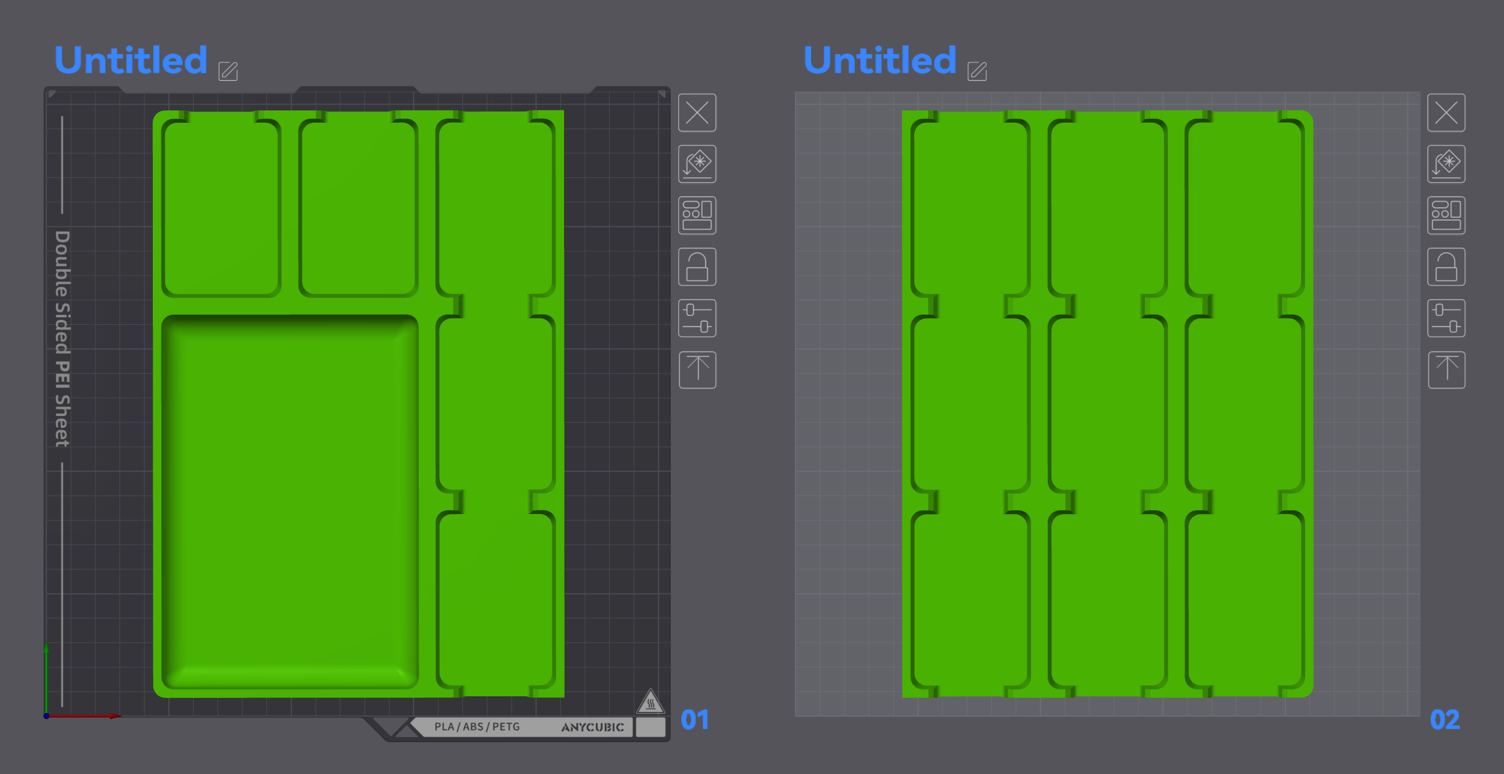Viewport: 1504px width, 774px height.
Task: Auto-orient objects on plate 02
Action: point(1446,164)
